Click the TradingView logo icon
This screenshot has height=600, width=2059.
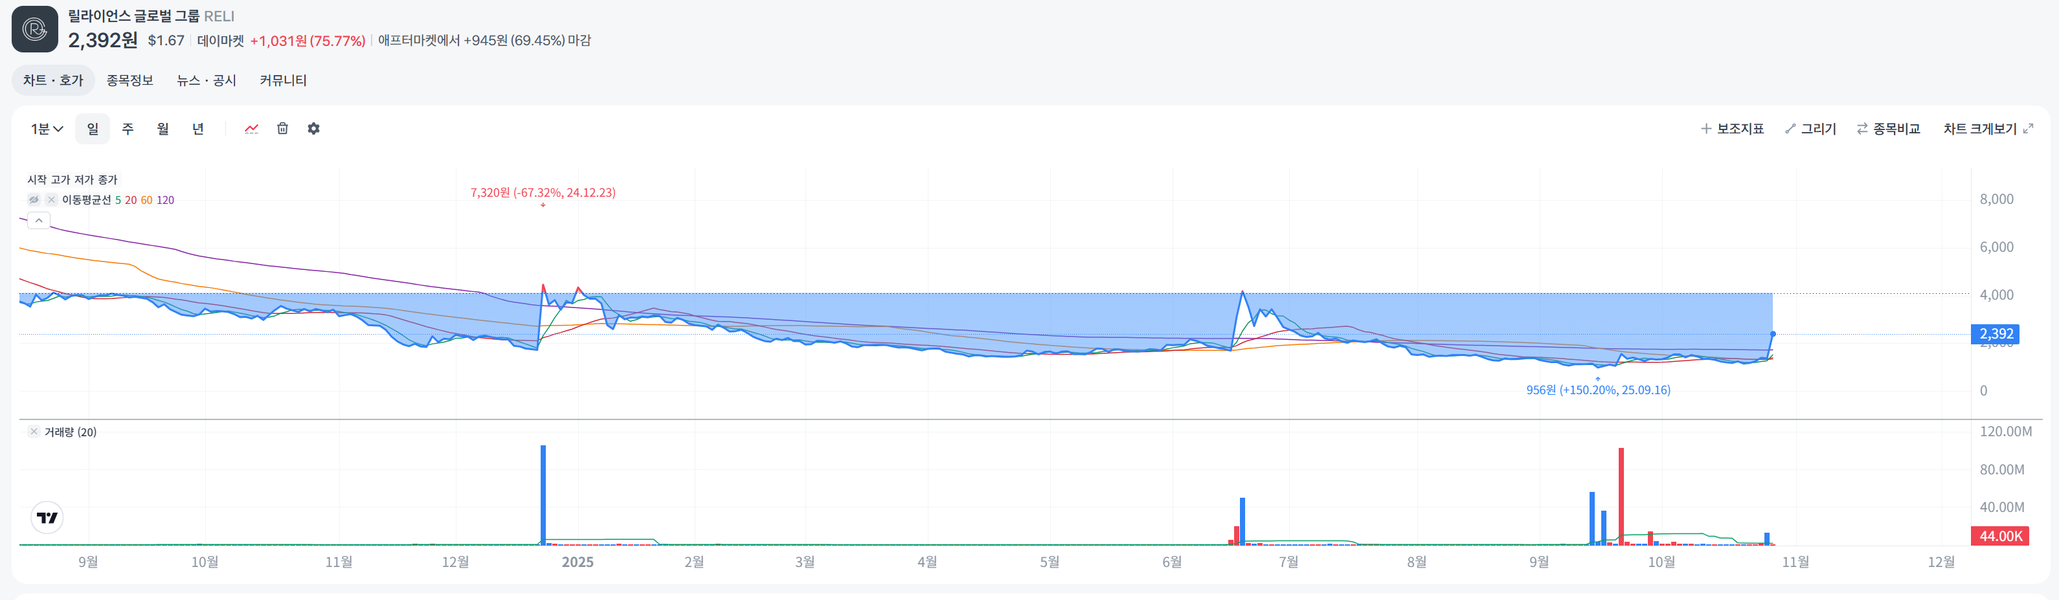(x=47, y=518)
